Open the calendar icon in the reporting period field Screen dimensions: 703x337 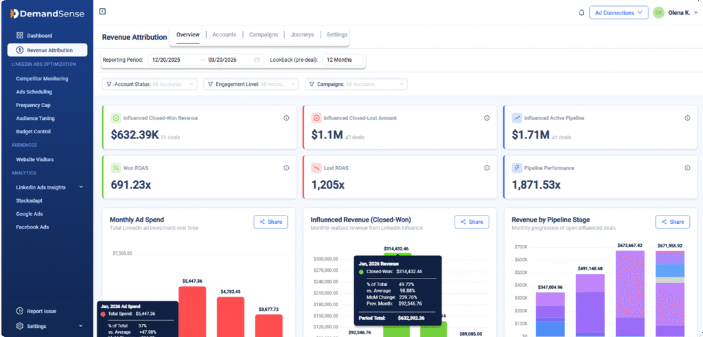tap(257, 60)
